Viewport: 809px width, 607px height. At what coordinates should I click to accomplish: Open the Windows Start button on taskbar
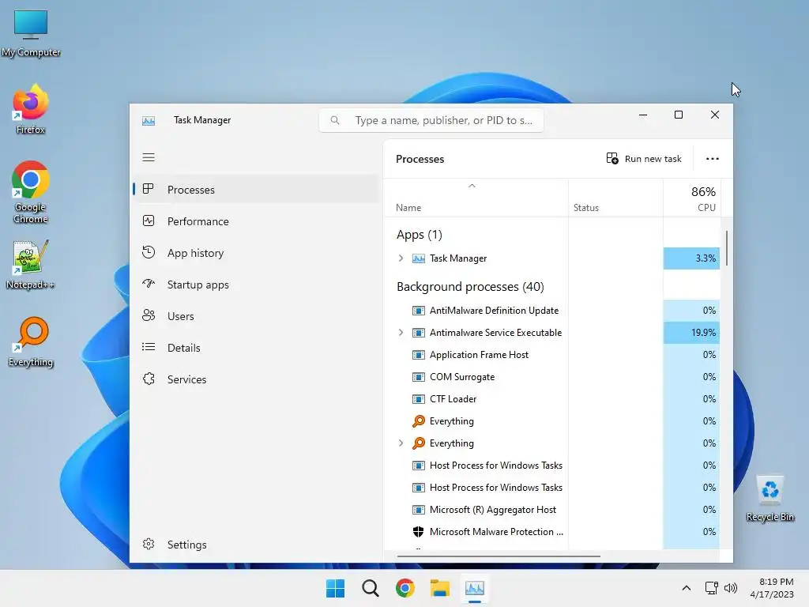tap(335, 588)
